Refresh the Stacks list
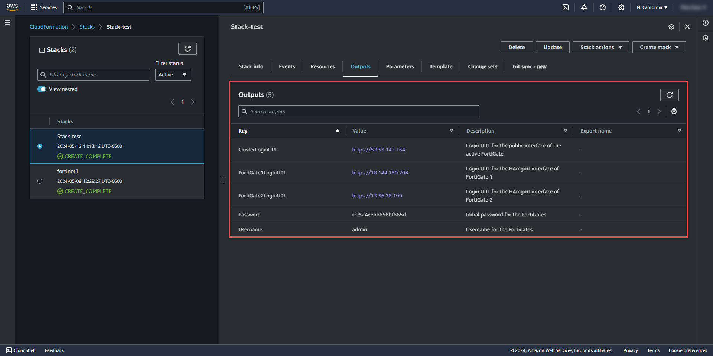The height and width of the screenshot is (356, 713). [x=188, y=49]
